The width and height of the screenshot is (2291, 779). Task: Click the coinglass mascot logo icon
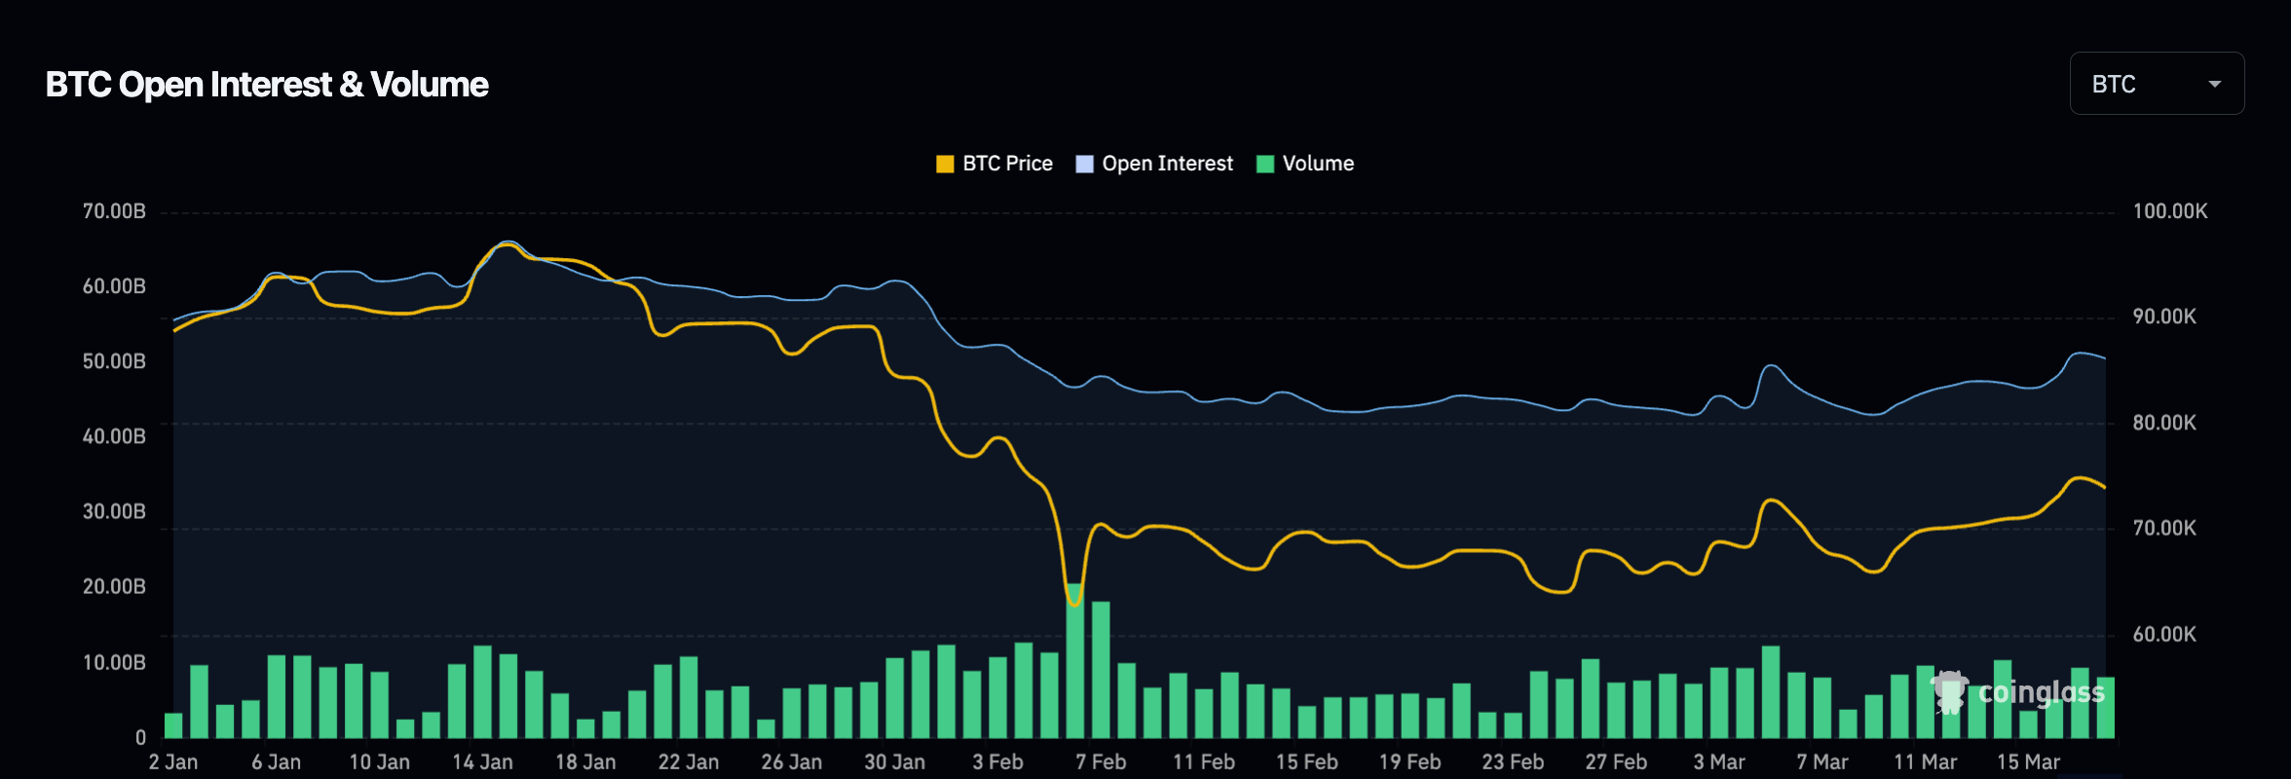1949,691
